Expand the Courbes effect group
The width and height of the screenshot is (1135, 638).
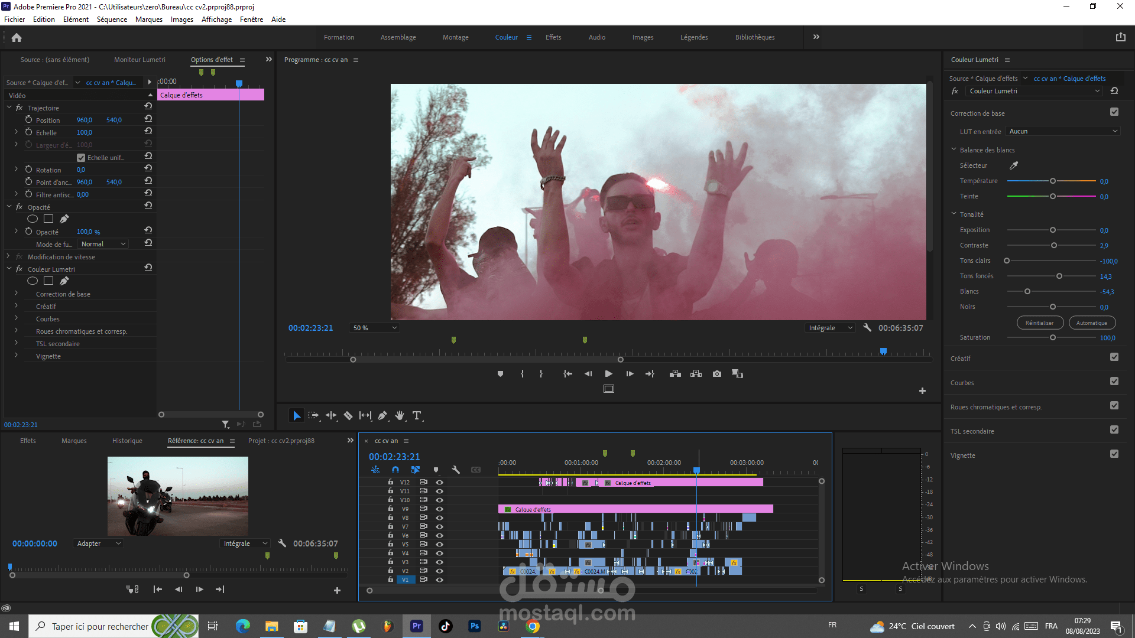tap(16, 318)
